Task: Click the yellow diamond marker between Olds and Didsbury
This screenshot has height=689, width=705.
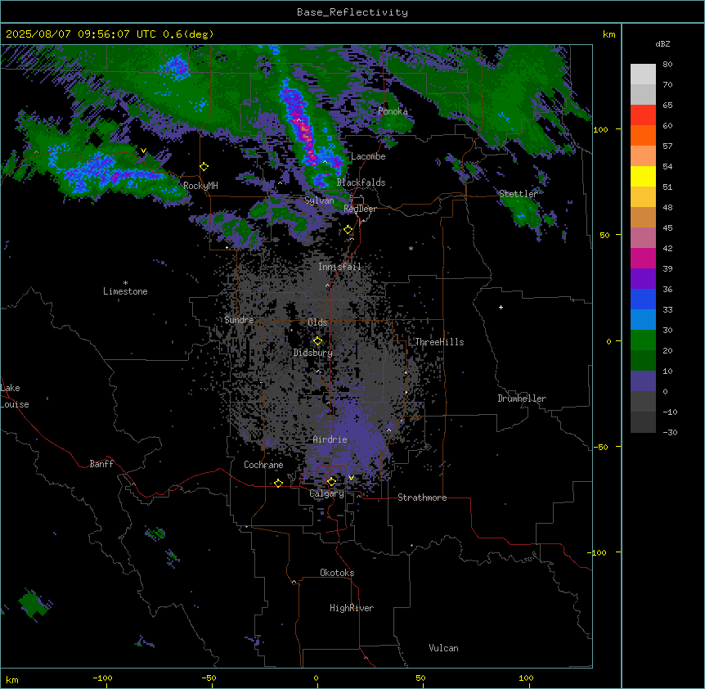Action: (317, 341)
